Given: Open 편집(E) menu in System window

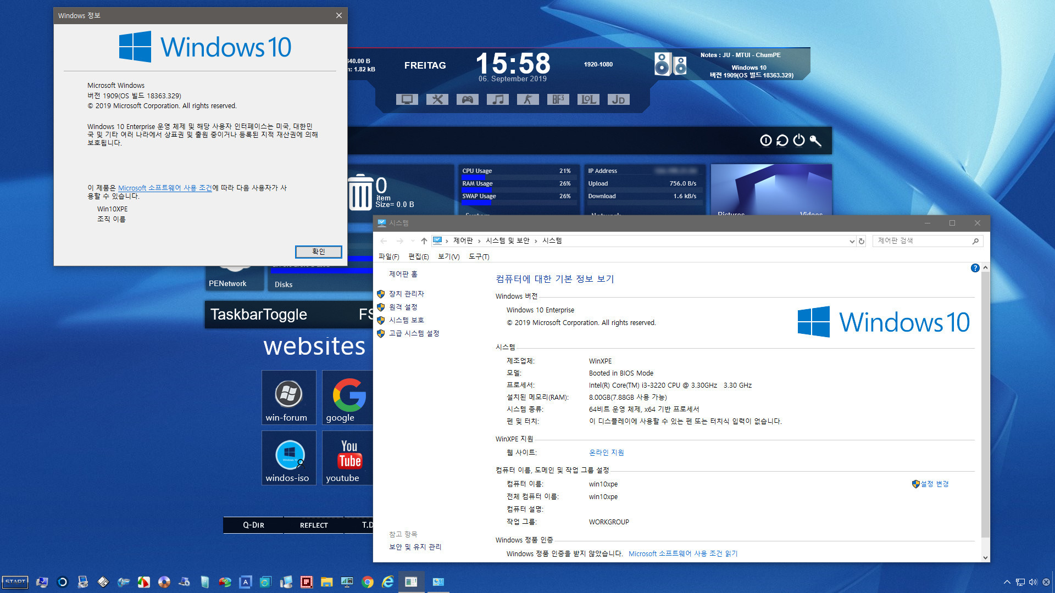Looking at the screenshot, I should [418, 256].
